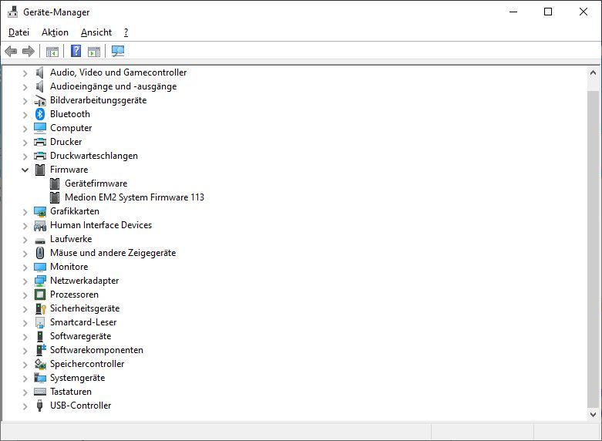Screen dimensions: 602x441
Task: Click the Mäuse und andere Zeigegeräte icon
Action: click(x=40, y=253)
